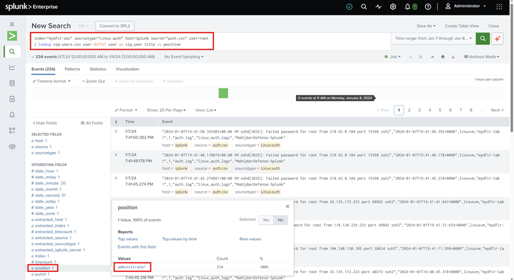514x280 pixels.
Task: Open Top values by time report
Action: point(179,239)
